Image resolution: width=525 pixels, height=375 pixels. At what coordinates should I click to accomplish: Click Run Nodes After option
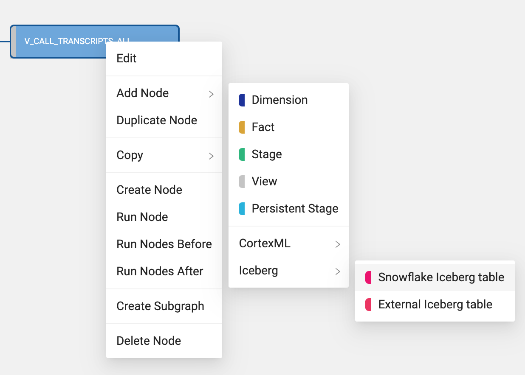160,271
